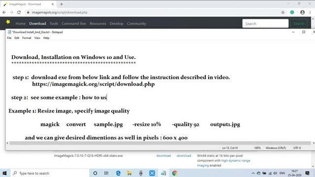Screen dimensions: 315x177
Task: Bookmark page with star icon
Action: (283, 12)
